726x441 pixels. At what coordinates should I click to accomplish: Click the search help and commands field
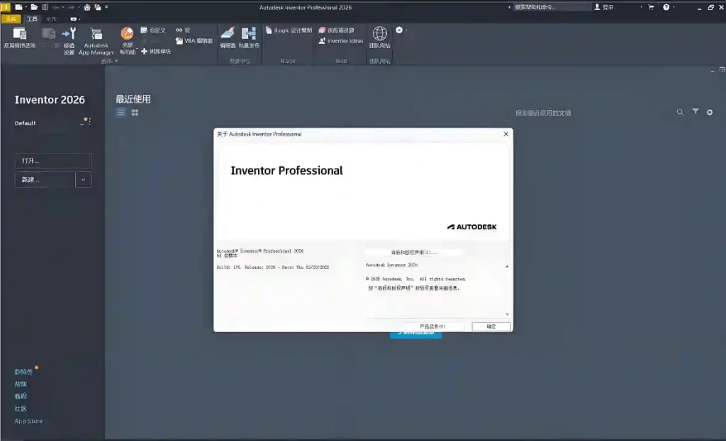(x=551, y=7)
